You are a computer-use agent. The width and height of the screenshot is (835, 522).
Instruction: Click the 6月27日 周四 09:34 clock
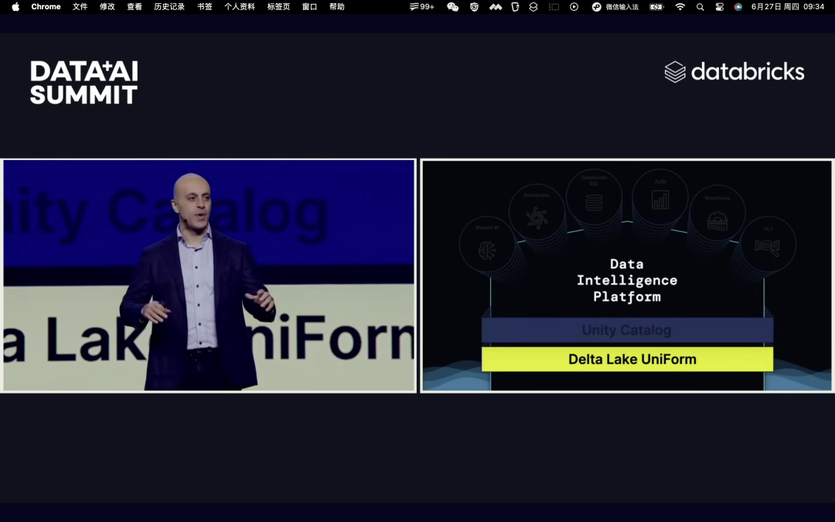pos(788,7)
